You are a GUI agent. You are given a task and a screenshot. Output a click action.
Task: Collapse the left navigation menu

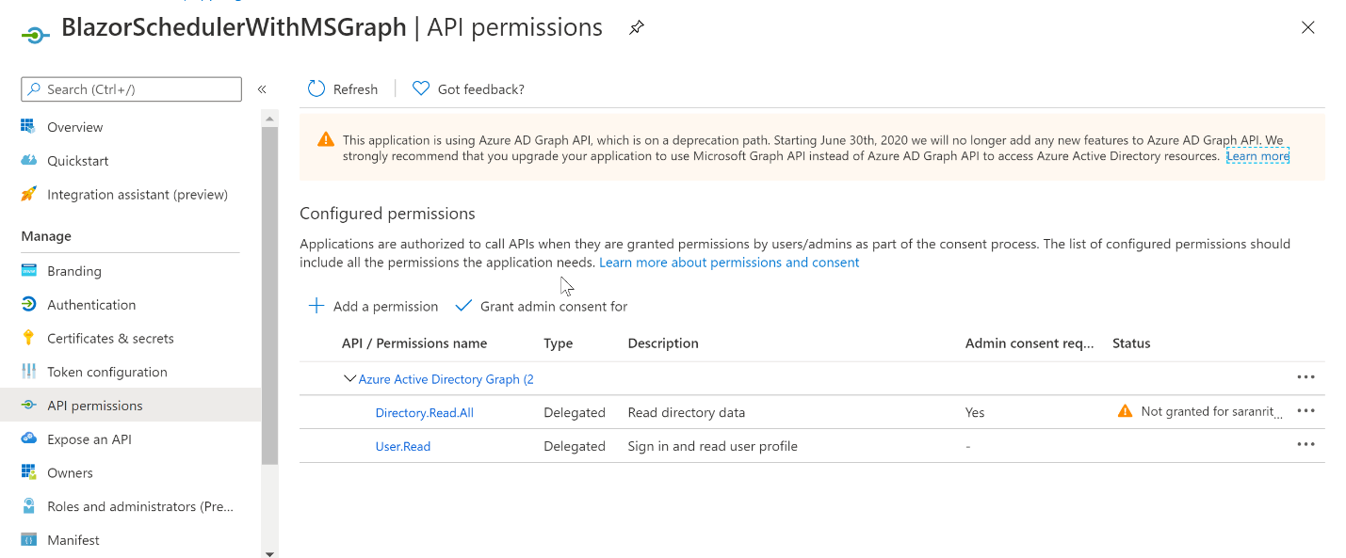click(262, 89)
